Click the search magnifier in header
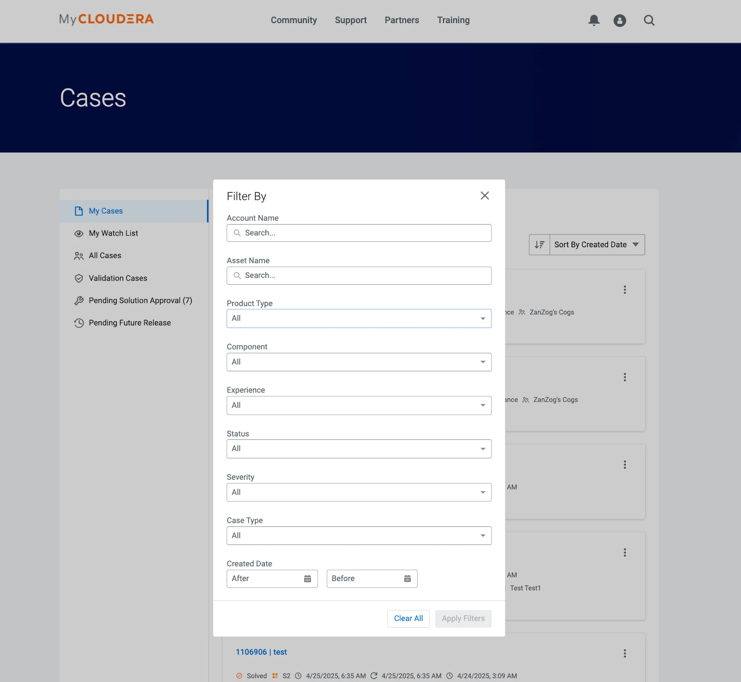 click(649, 20)
